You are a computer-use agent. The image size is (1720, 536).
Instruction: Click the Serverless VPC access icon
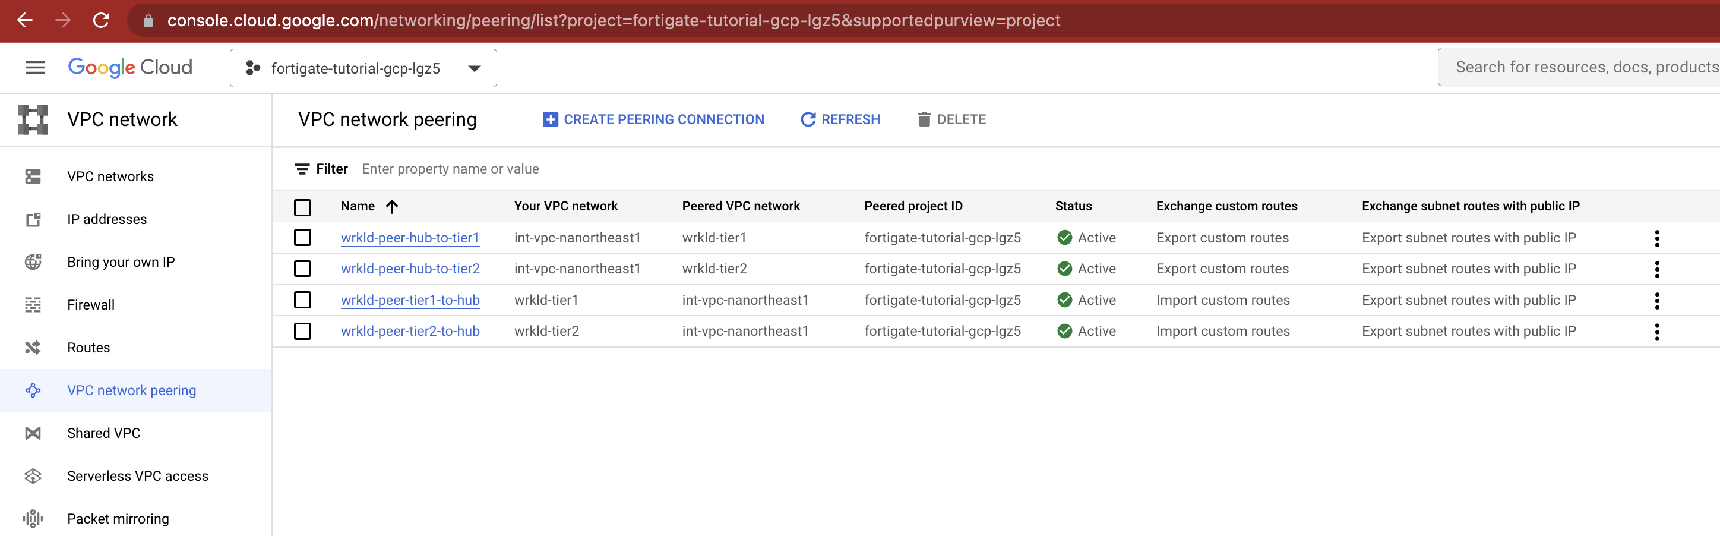click(34, 475)
